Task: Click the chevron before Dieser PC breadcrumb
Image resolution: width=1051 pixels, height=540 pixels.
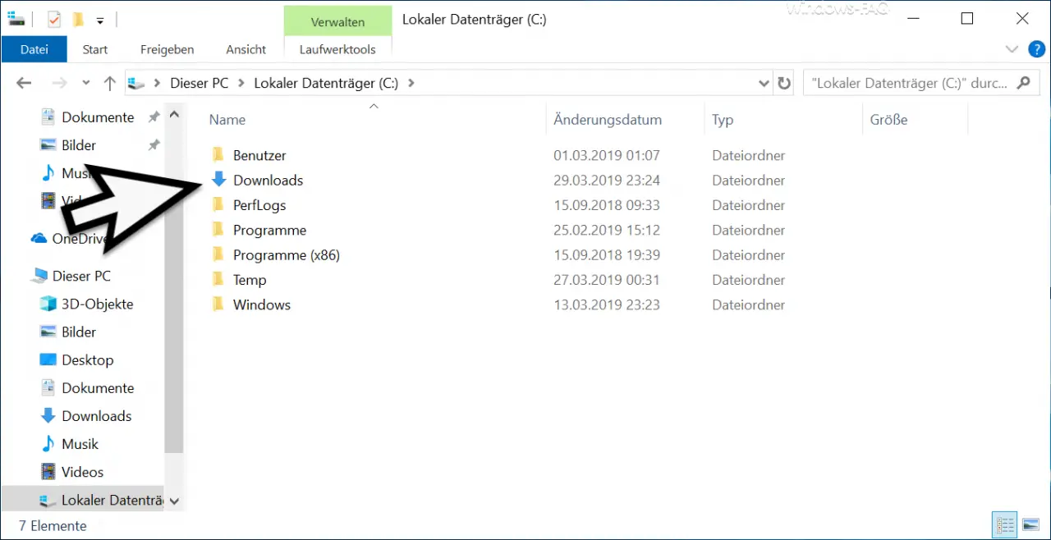Action: [x=157, y=83]
